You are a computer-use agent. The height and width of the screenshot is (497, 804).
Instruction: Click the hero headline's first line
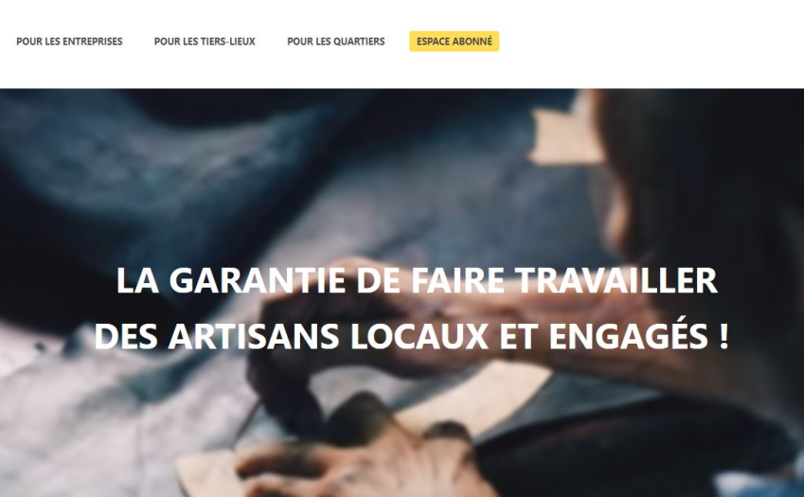(417, 280)
